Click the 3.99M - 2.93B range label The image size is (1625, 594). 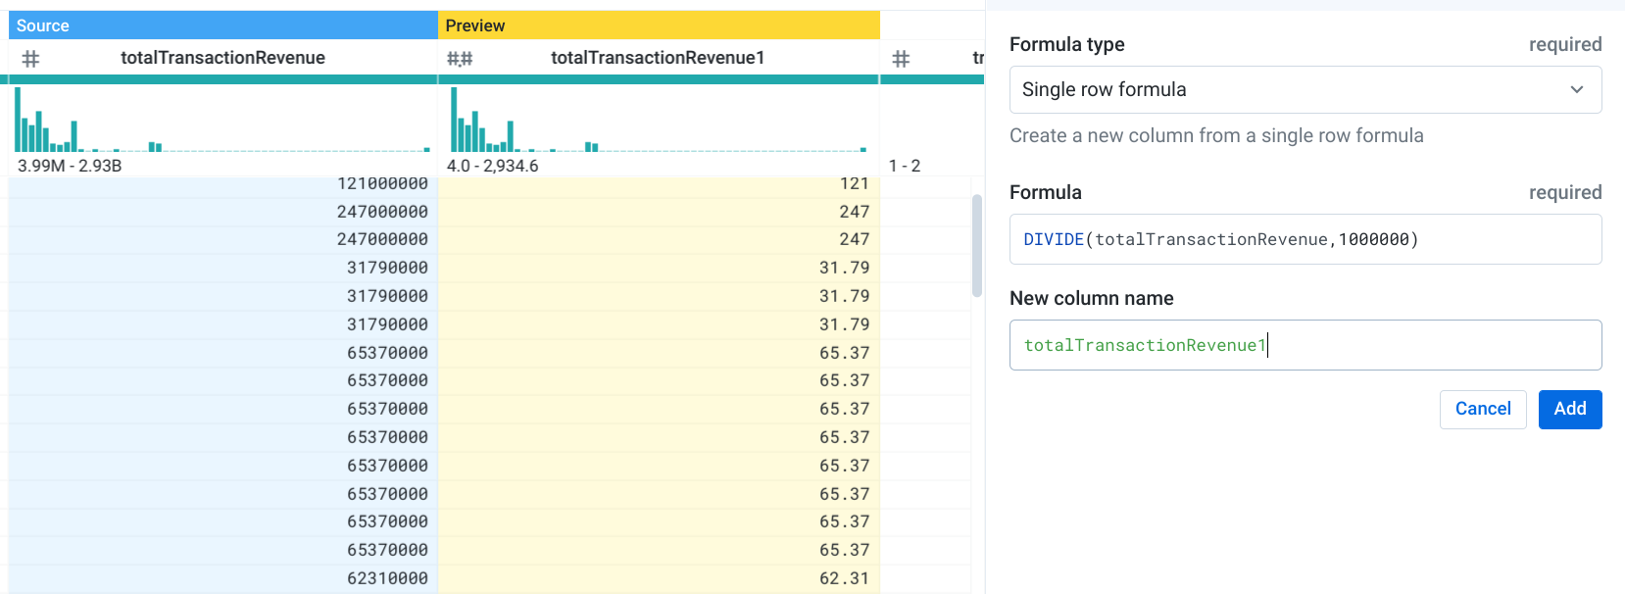tap(70, 166)
